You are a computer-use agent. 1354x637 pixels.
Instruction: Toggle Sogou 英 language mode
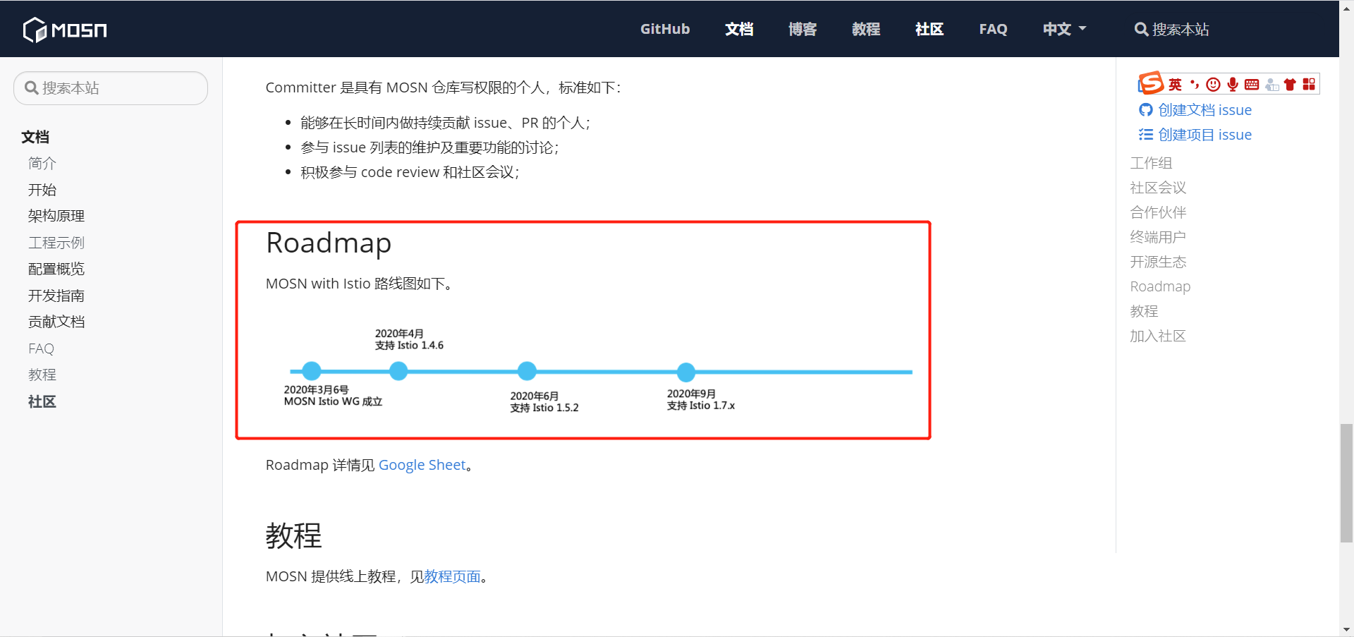1175,85
